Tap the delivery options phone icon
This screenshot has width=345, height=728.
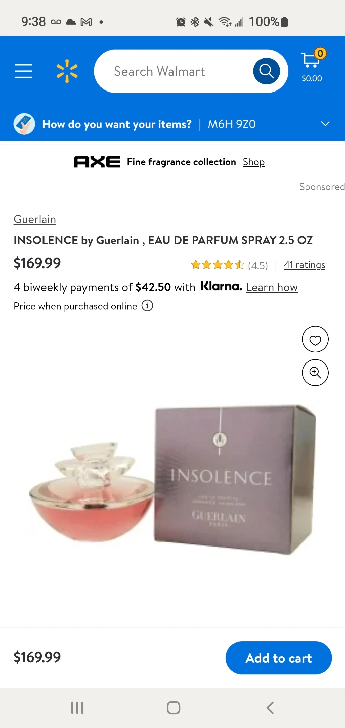(x=24, y=124)
